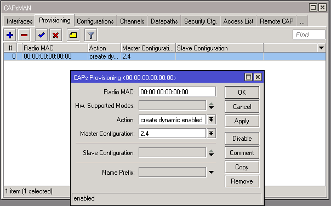Open the Configurations tab
This screenshot has width=331, height=206.
[x=95, y=21]
